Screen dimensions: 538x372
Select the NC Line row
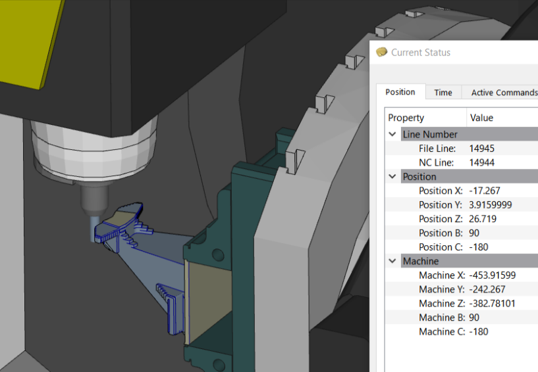point(437,162)
